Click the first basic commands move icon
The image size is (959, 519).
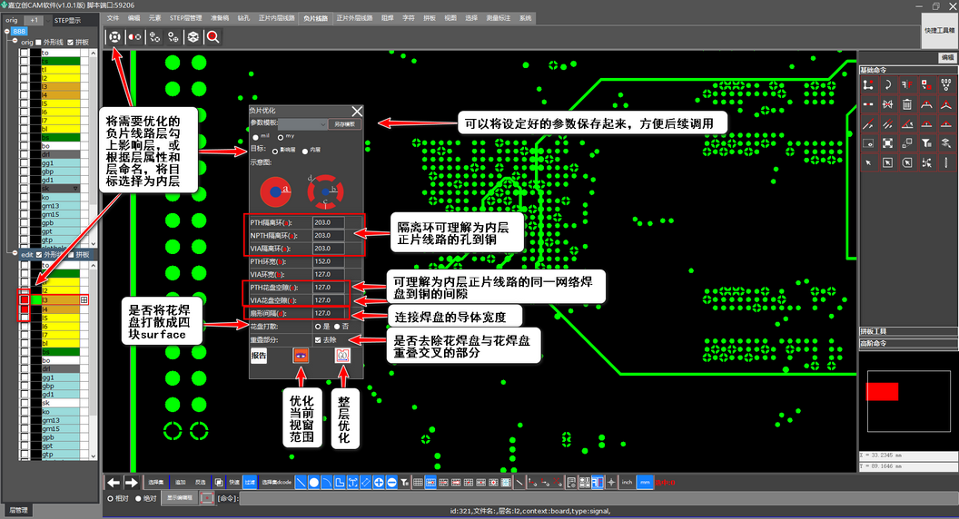click(868, 85)
